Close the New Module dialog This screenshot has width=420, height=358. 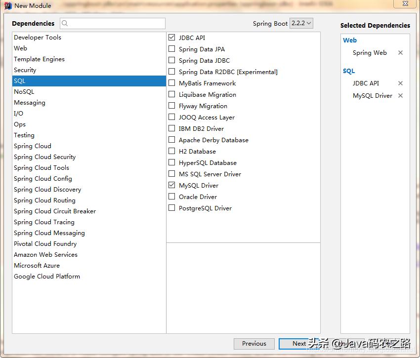(x=404, y=4)
